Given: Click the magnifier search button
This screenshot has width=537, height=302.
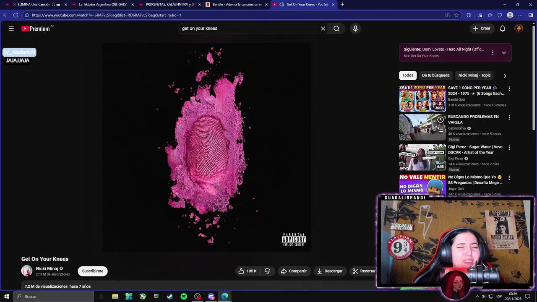Looking at the screenshot, I should point(336,29).
